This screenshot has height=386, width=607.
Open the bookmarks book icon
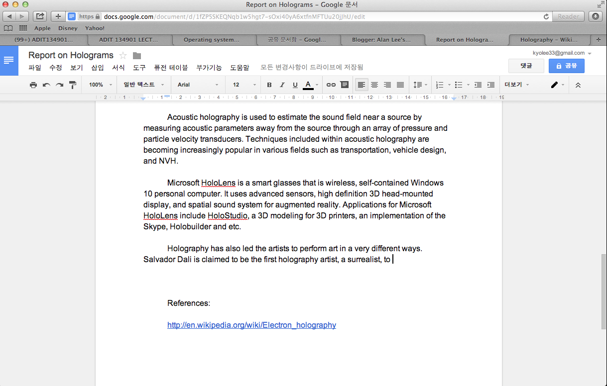(8, 28)
